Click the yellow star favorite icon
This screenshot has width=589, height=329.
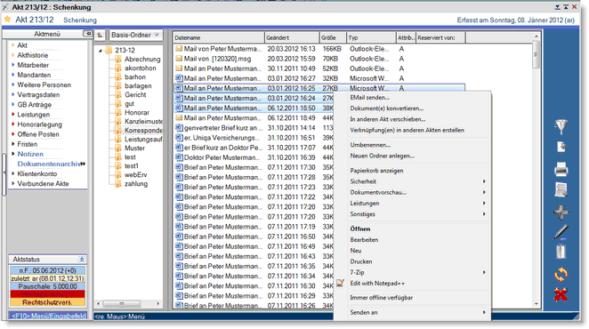pos(7,19)
